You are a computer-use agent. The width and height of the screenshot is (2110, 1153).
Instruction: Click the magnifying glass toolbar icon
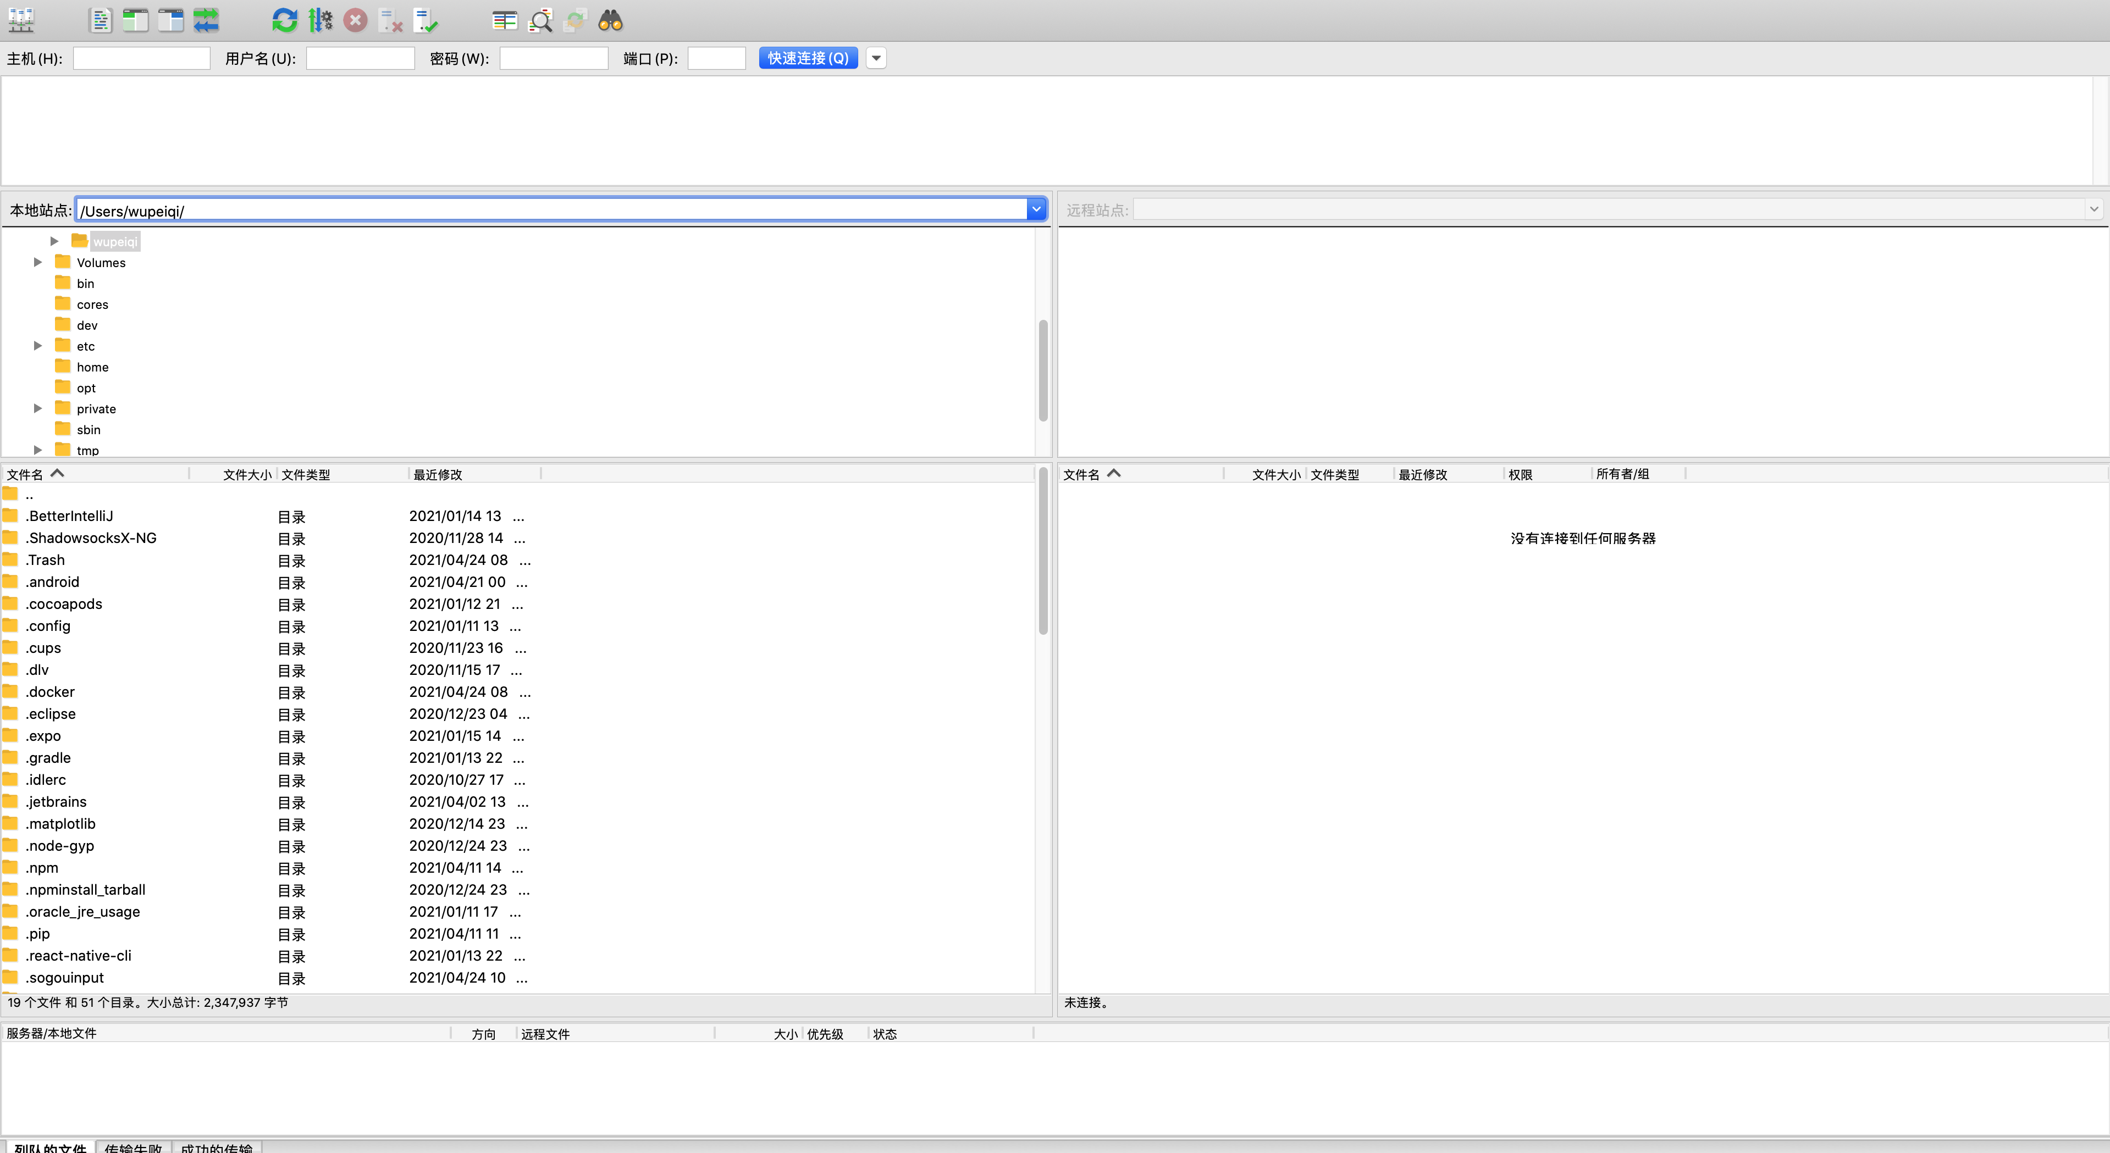pos(540,20)
